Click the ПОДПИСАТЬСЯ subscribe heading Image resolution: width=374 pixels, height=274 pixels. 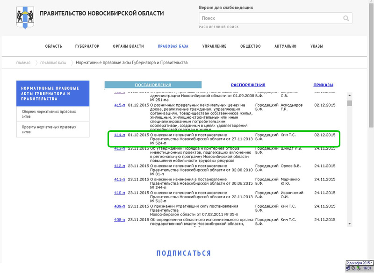(x=183, y=253)
